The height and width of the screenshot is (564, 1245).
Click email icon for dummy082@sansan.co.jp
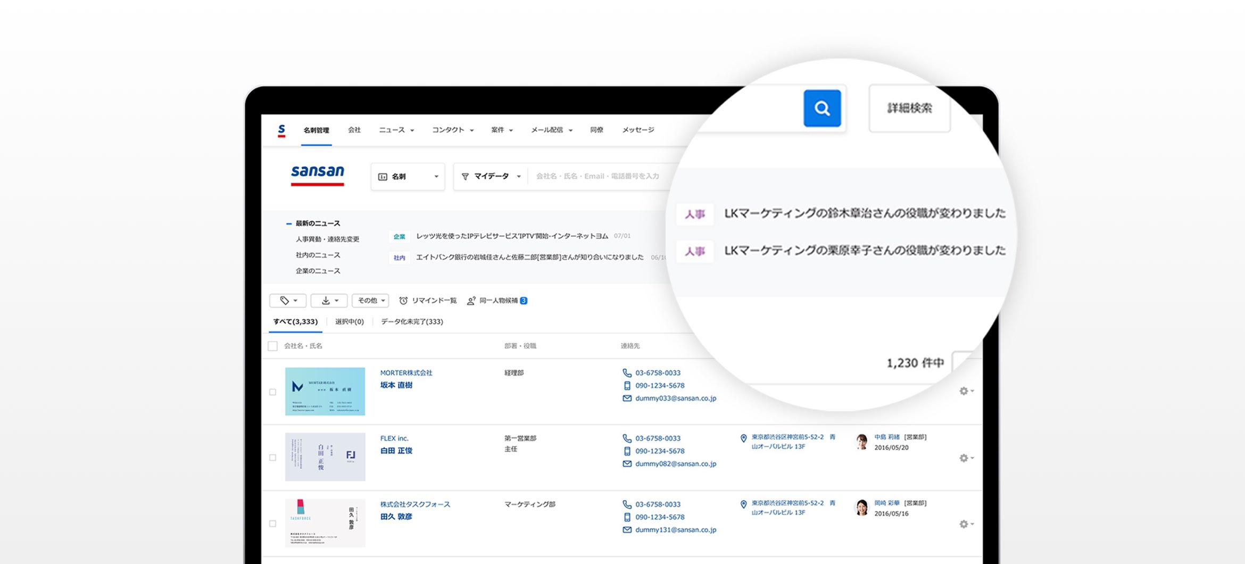[x=627, y=464]
